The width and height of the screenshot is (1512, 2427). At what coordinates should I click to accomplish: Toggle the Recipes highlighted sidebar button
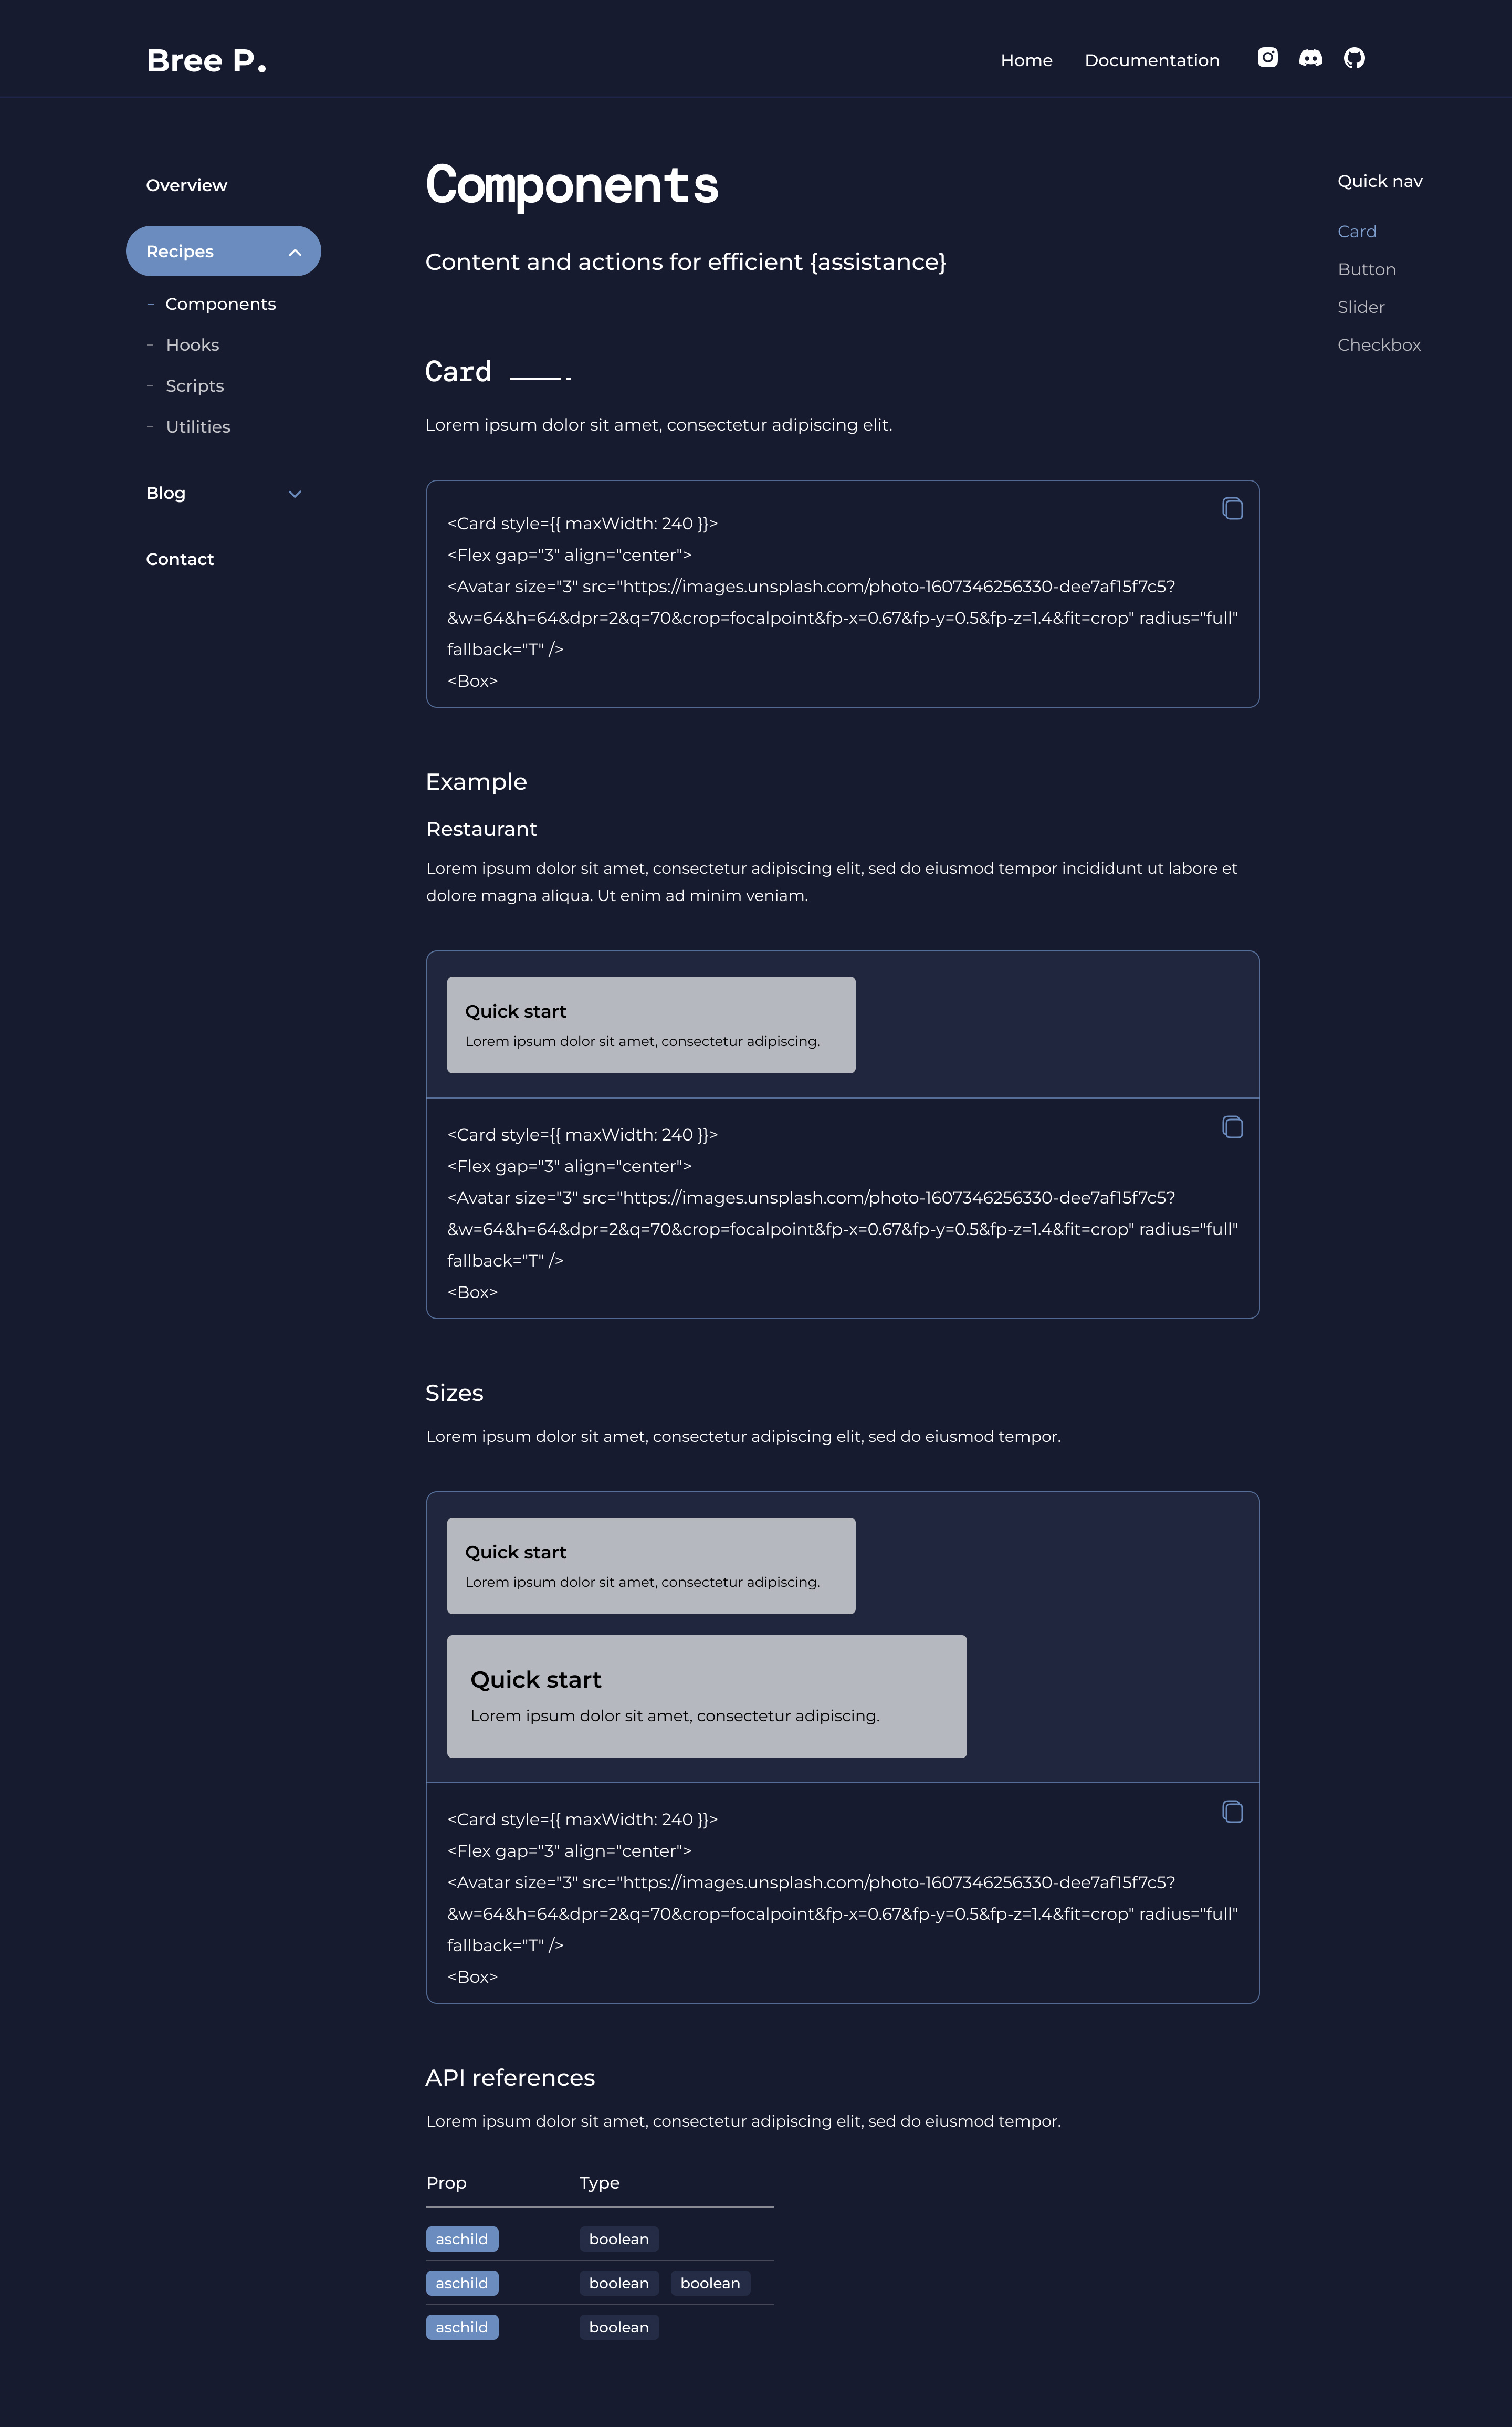[x=222, y=251]
